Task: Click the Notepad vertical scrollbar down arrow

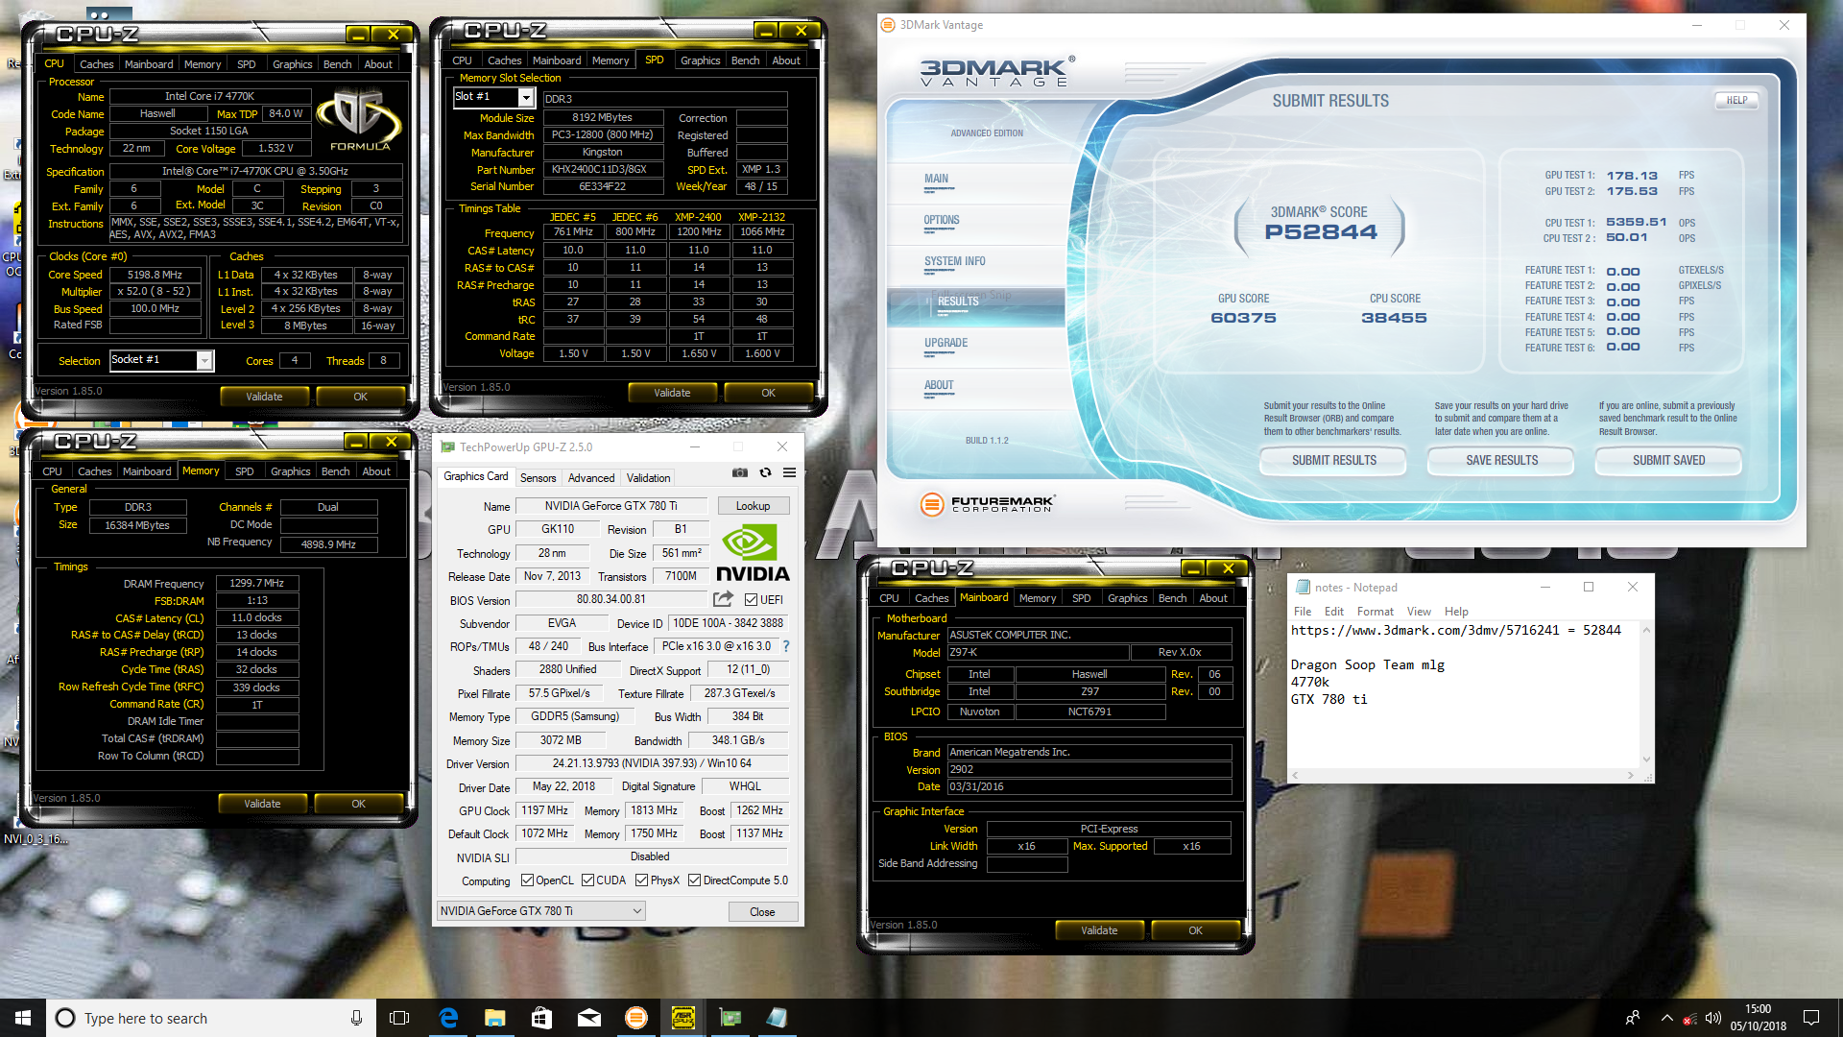Action: [1646, 760]
